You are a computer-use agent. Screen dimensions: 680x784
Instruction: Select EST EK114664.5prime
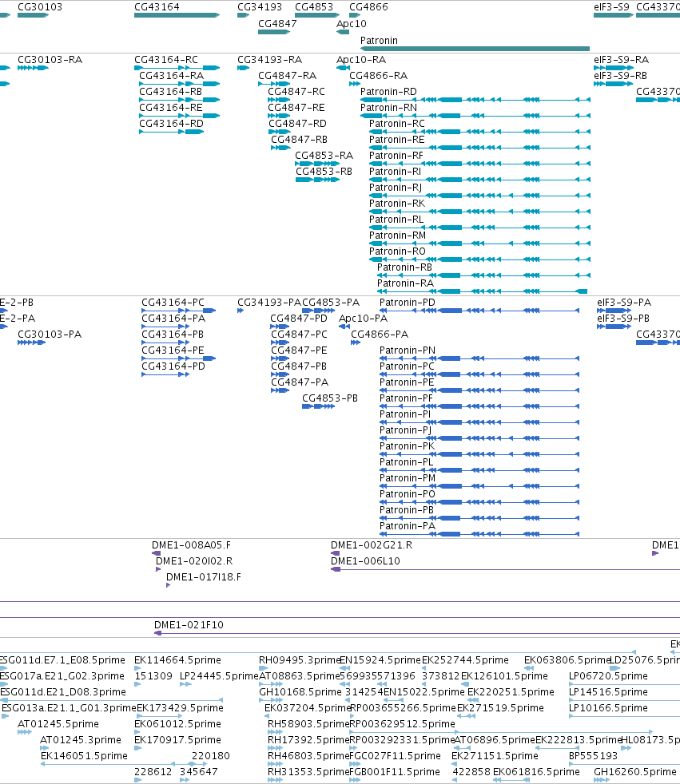(177, 660)
